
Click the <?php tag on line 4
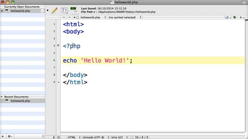point(72,46)
